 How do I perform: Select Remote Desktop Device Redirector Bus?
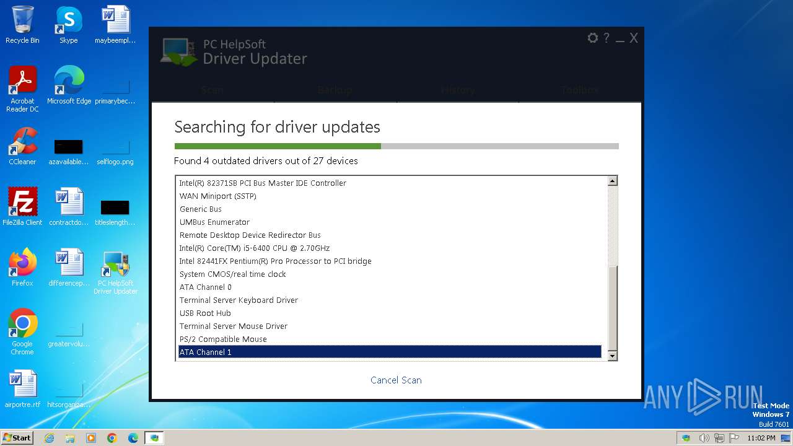click(x=390, y=235)
